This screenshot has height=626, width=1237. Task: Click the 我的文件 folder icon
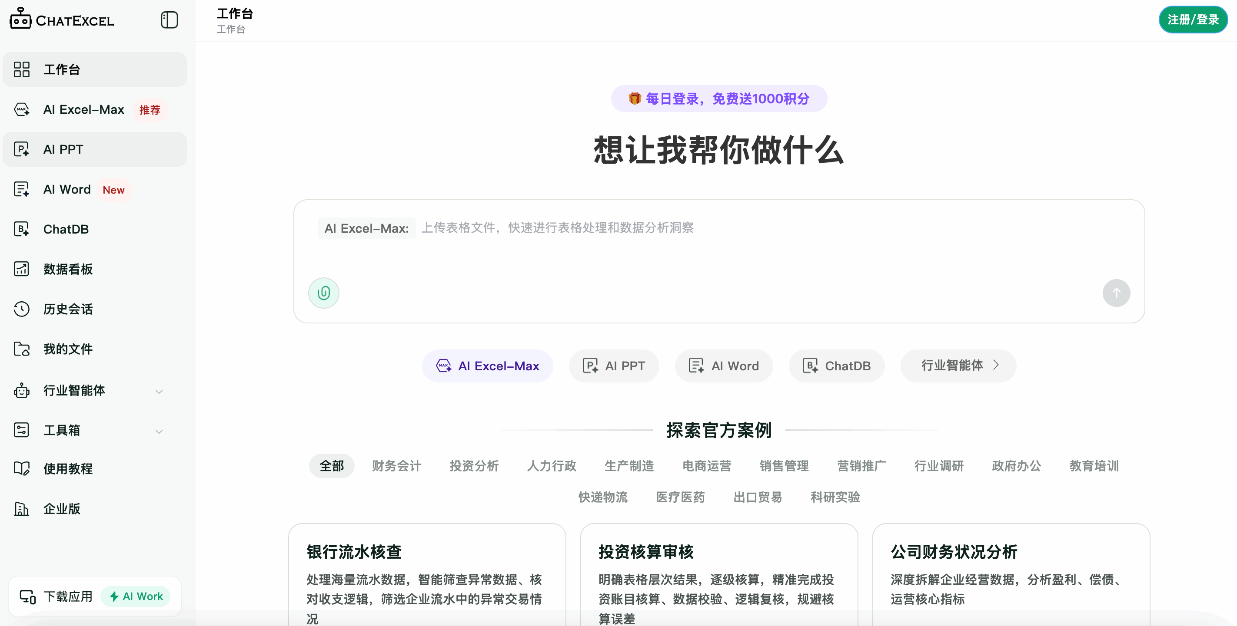tap(22, 349)
